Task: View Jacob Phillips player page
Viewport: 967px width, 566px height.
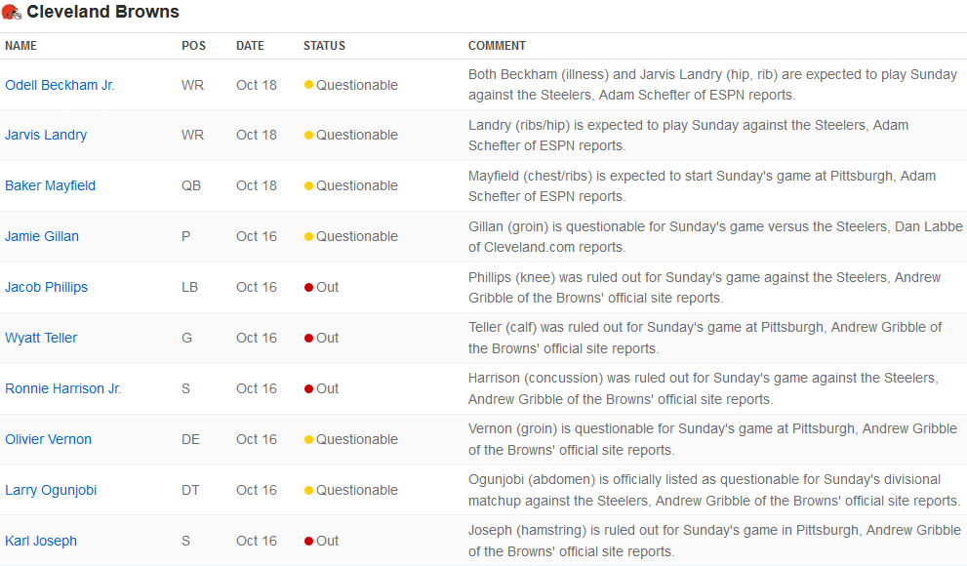Action: click(46, 287)
